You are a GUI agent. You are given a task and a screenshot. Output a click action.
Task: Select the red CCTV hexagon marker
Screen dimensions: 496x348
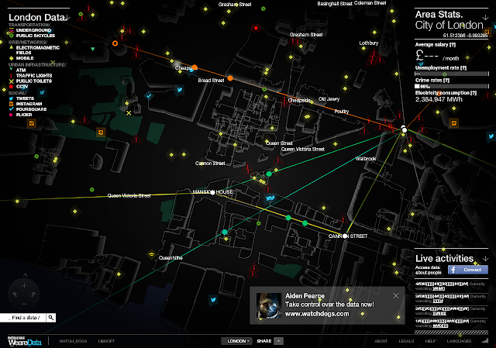click(x=256, y=29)
